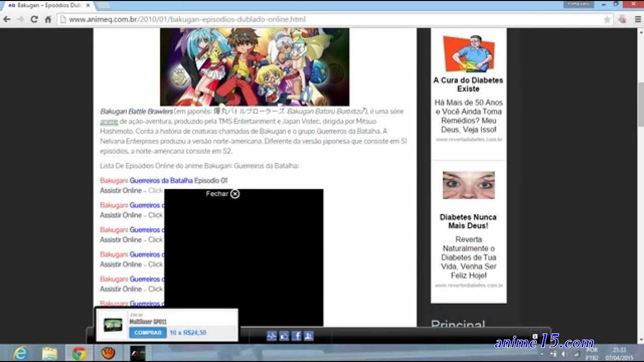Screen dimensions: 644x362
Task: Bookmark this page with the star icon
Action: point(607,20)
